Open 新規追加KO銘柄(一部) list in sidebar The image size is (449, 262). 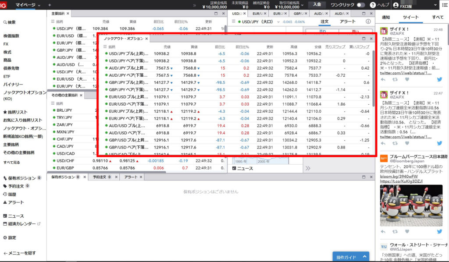click(x=23, y=136)
